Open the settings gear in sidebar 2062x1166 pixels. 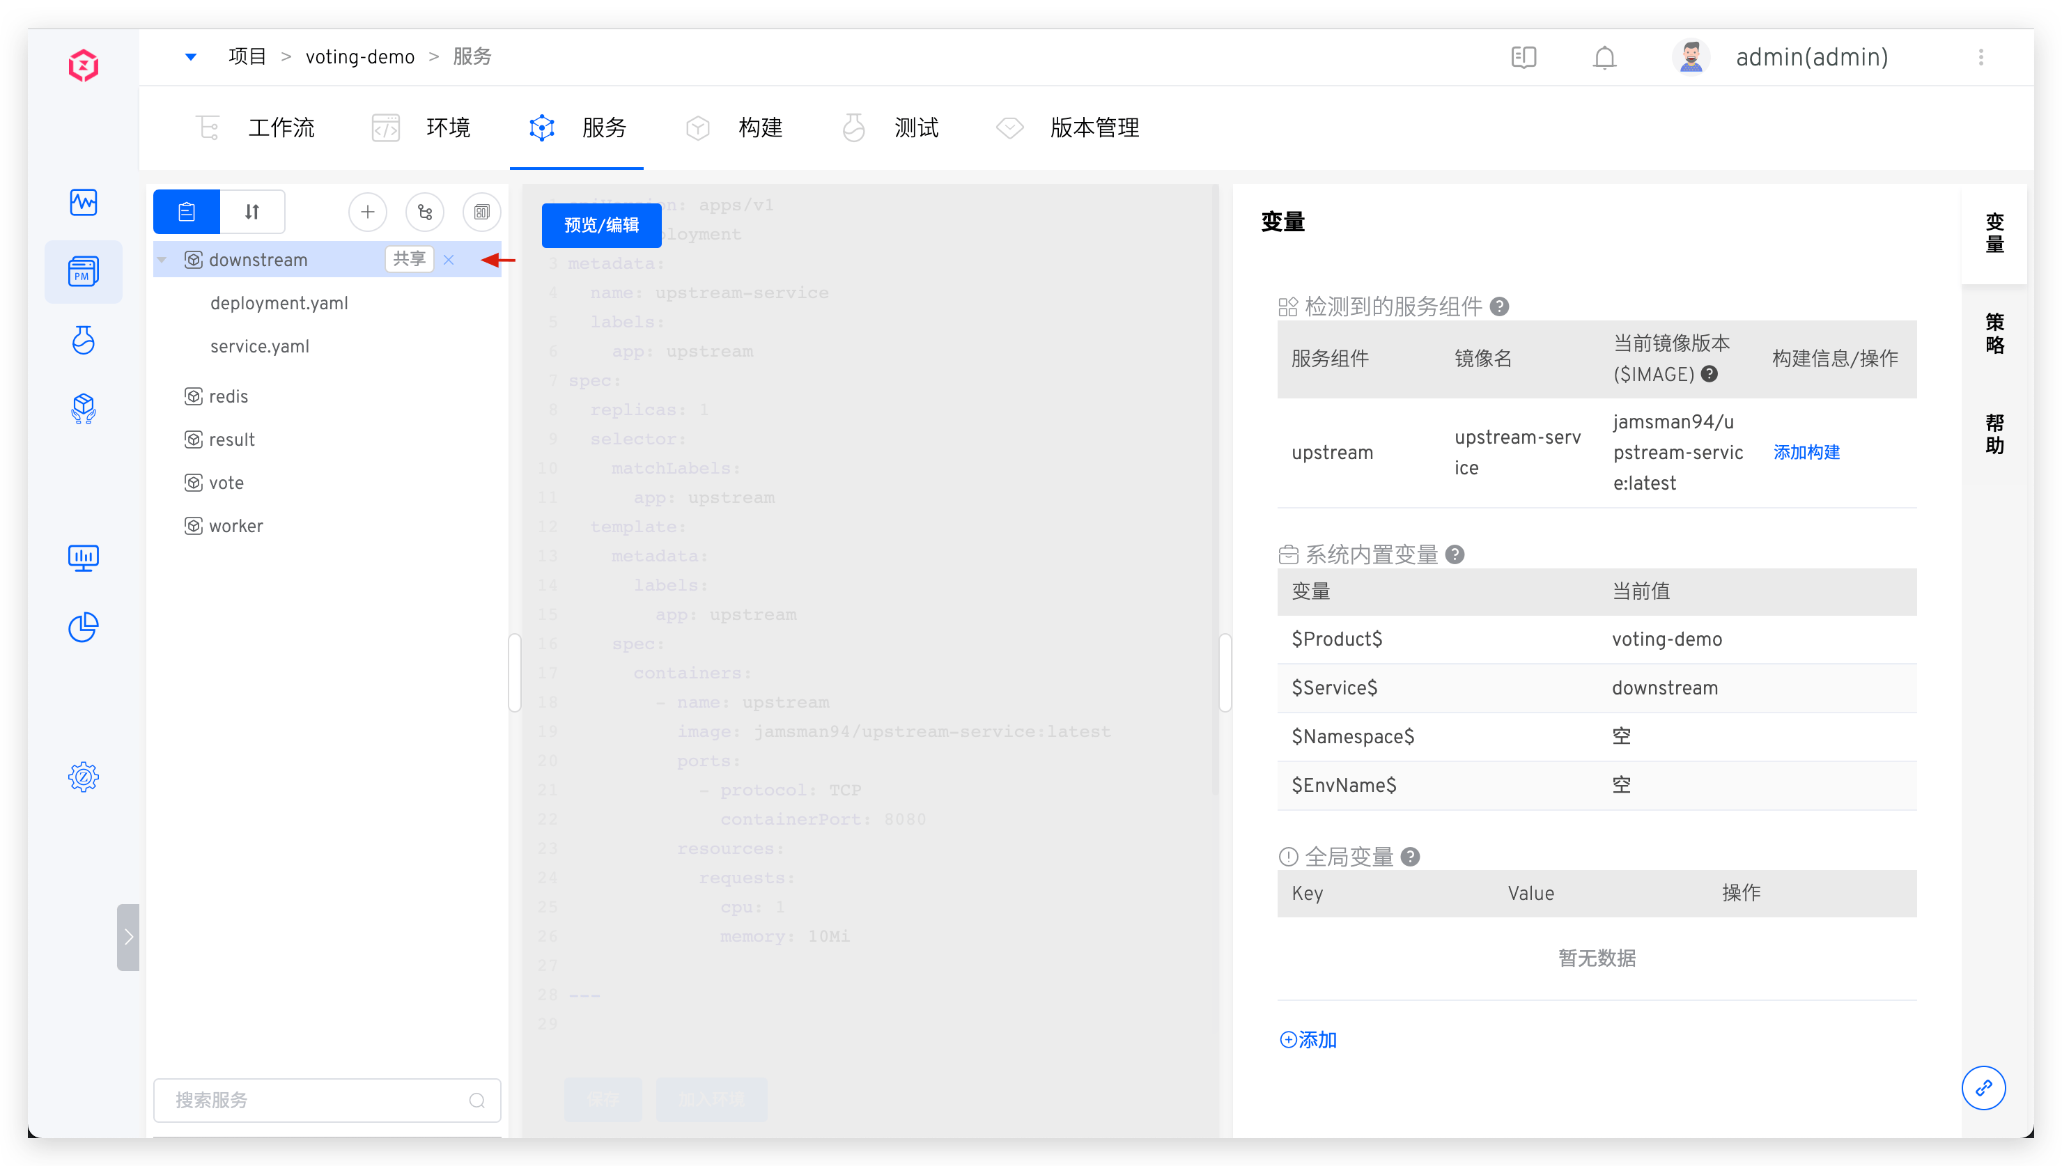click(84, 776)
